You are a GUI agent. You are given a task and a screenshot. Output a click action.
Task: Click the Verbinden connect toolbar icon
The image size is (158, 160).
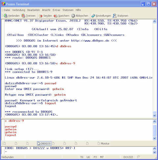pos(6,16)
